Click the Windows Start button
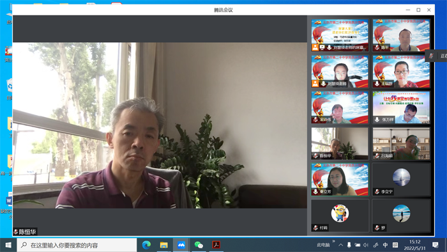 (8, 245)
